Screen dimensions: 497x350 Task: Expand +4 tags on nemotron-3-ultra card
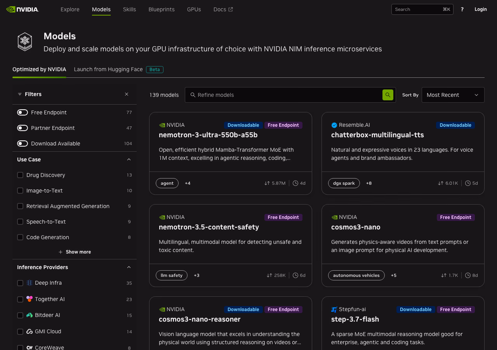[x=188, y=183]
